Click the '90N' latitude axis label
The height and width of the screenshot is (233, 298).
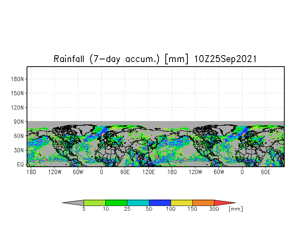coord(19,122)
